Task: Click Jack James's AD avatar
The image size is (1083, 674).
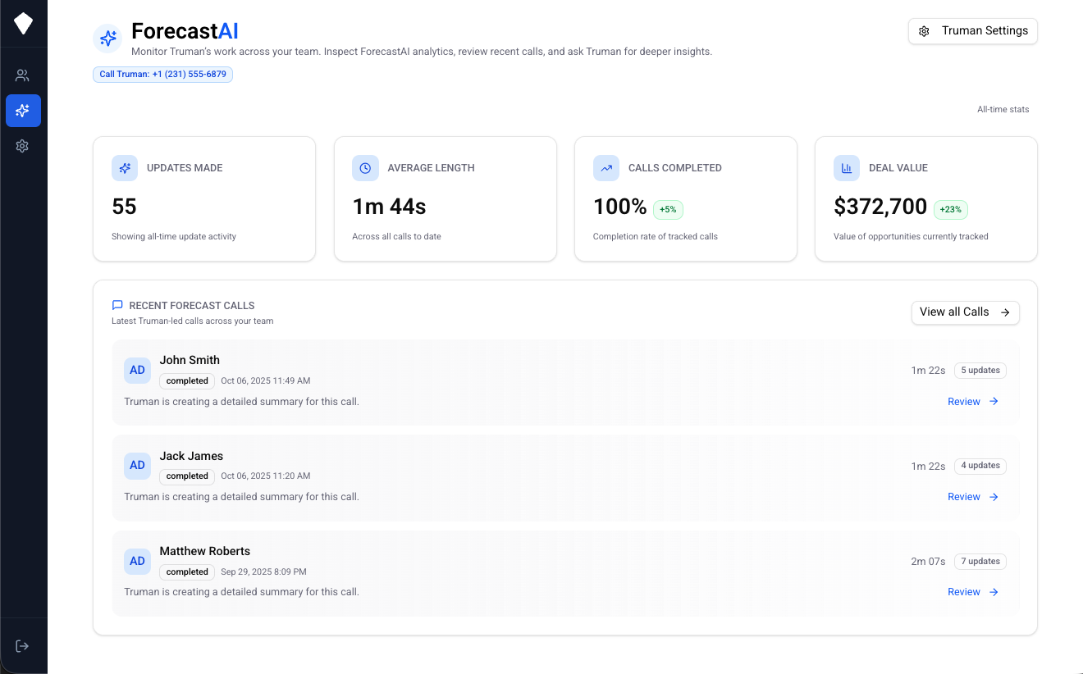Action: click(x=137, y=465)
